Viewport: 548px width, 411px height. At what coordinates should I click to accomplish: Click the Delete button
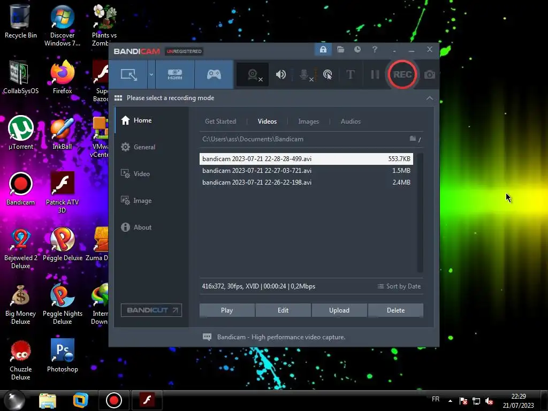pyautogui.click(x=395, y=310)
